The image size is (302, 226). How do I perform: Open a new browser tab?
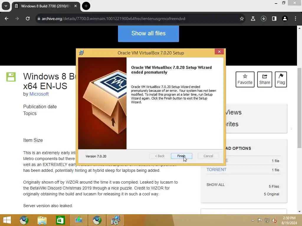pyautogui.click(x=86, y=6)
